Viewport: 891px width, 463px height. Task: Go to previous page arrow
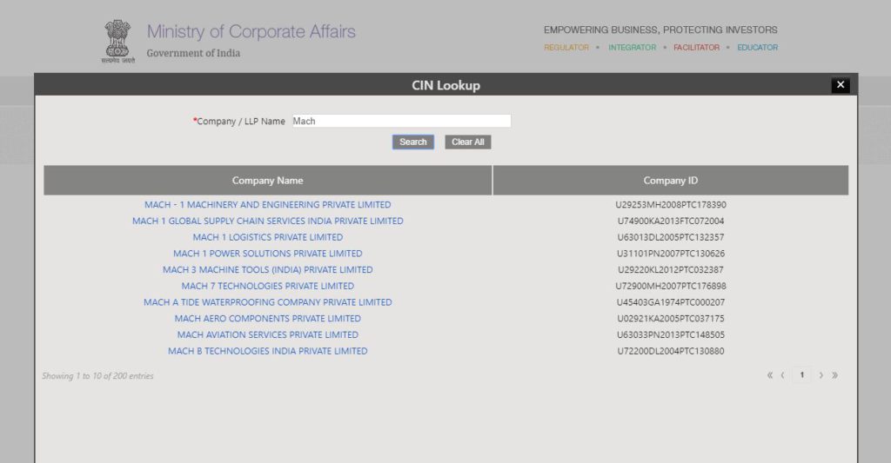point(783,375)
